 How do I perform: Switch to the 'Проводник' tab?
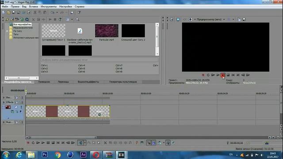coord(44,82)
